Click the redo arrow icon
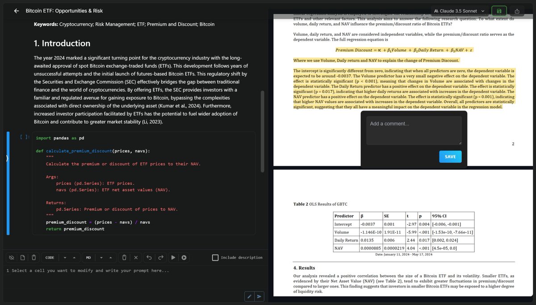This screenshot has height=305, width=536. click(161, 258)
